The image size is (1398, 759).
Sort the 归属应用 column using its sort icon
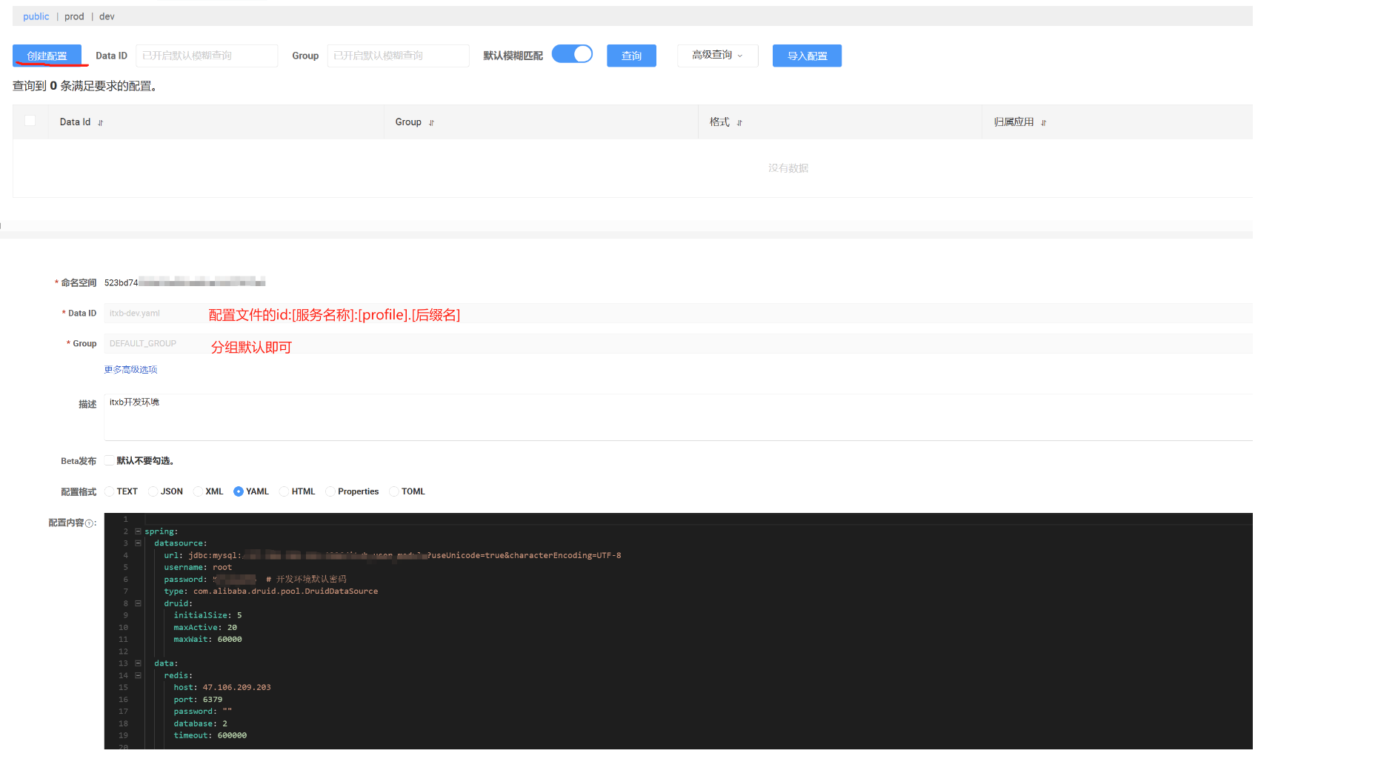1043,122
